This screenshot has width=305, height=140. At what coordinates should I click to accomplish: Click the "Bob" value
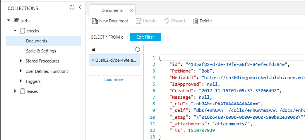tap(206, 71)
